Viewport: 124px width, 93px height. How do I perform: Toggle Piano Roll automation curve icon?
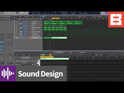(38, 55)
